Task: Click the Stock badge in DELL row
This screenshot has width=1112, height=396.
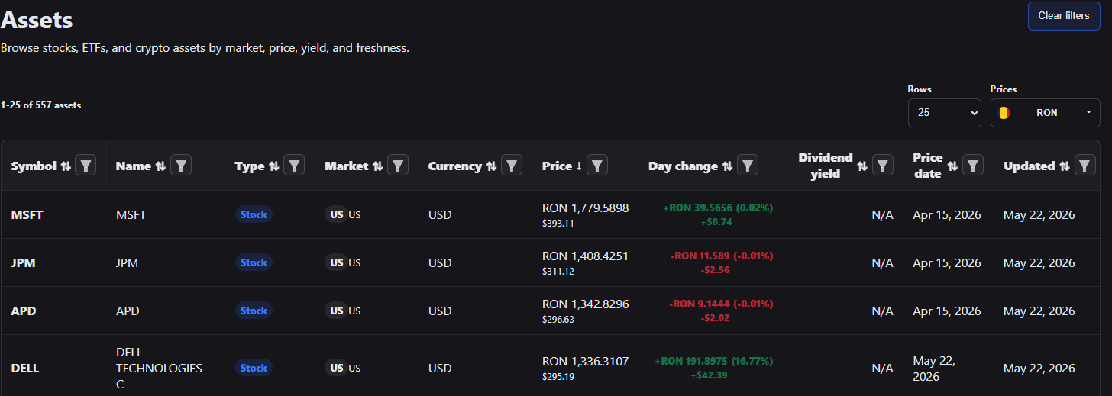Action: (x=254, y=368)
